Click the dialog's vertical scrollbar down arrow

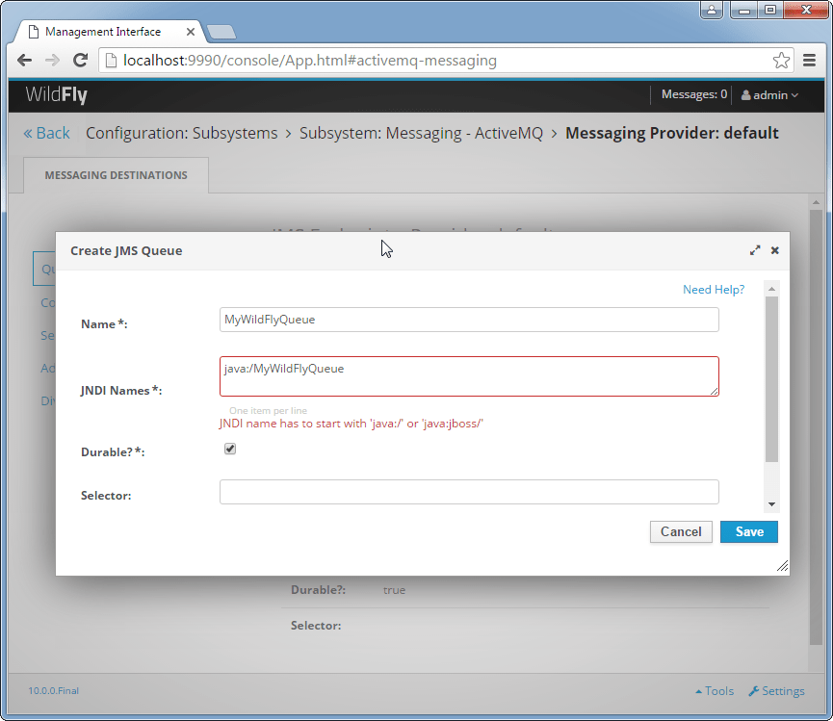click(769, 504)
